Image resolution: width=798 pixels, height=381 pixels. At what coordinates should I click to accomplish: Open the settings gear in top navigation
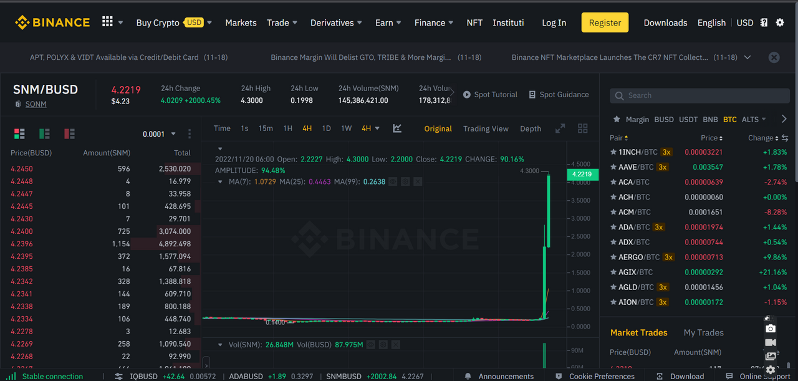[780, 22]
